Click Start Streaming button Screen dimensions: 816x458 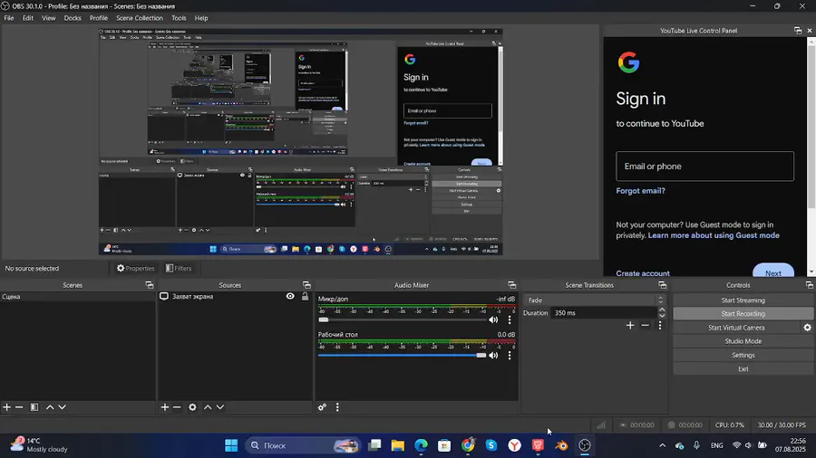[x=743, y=301]
